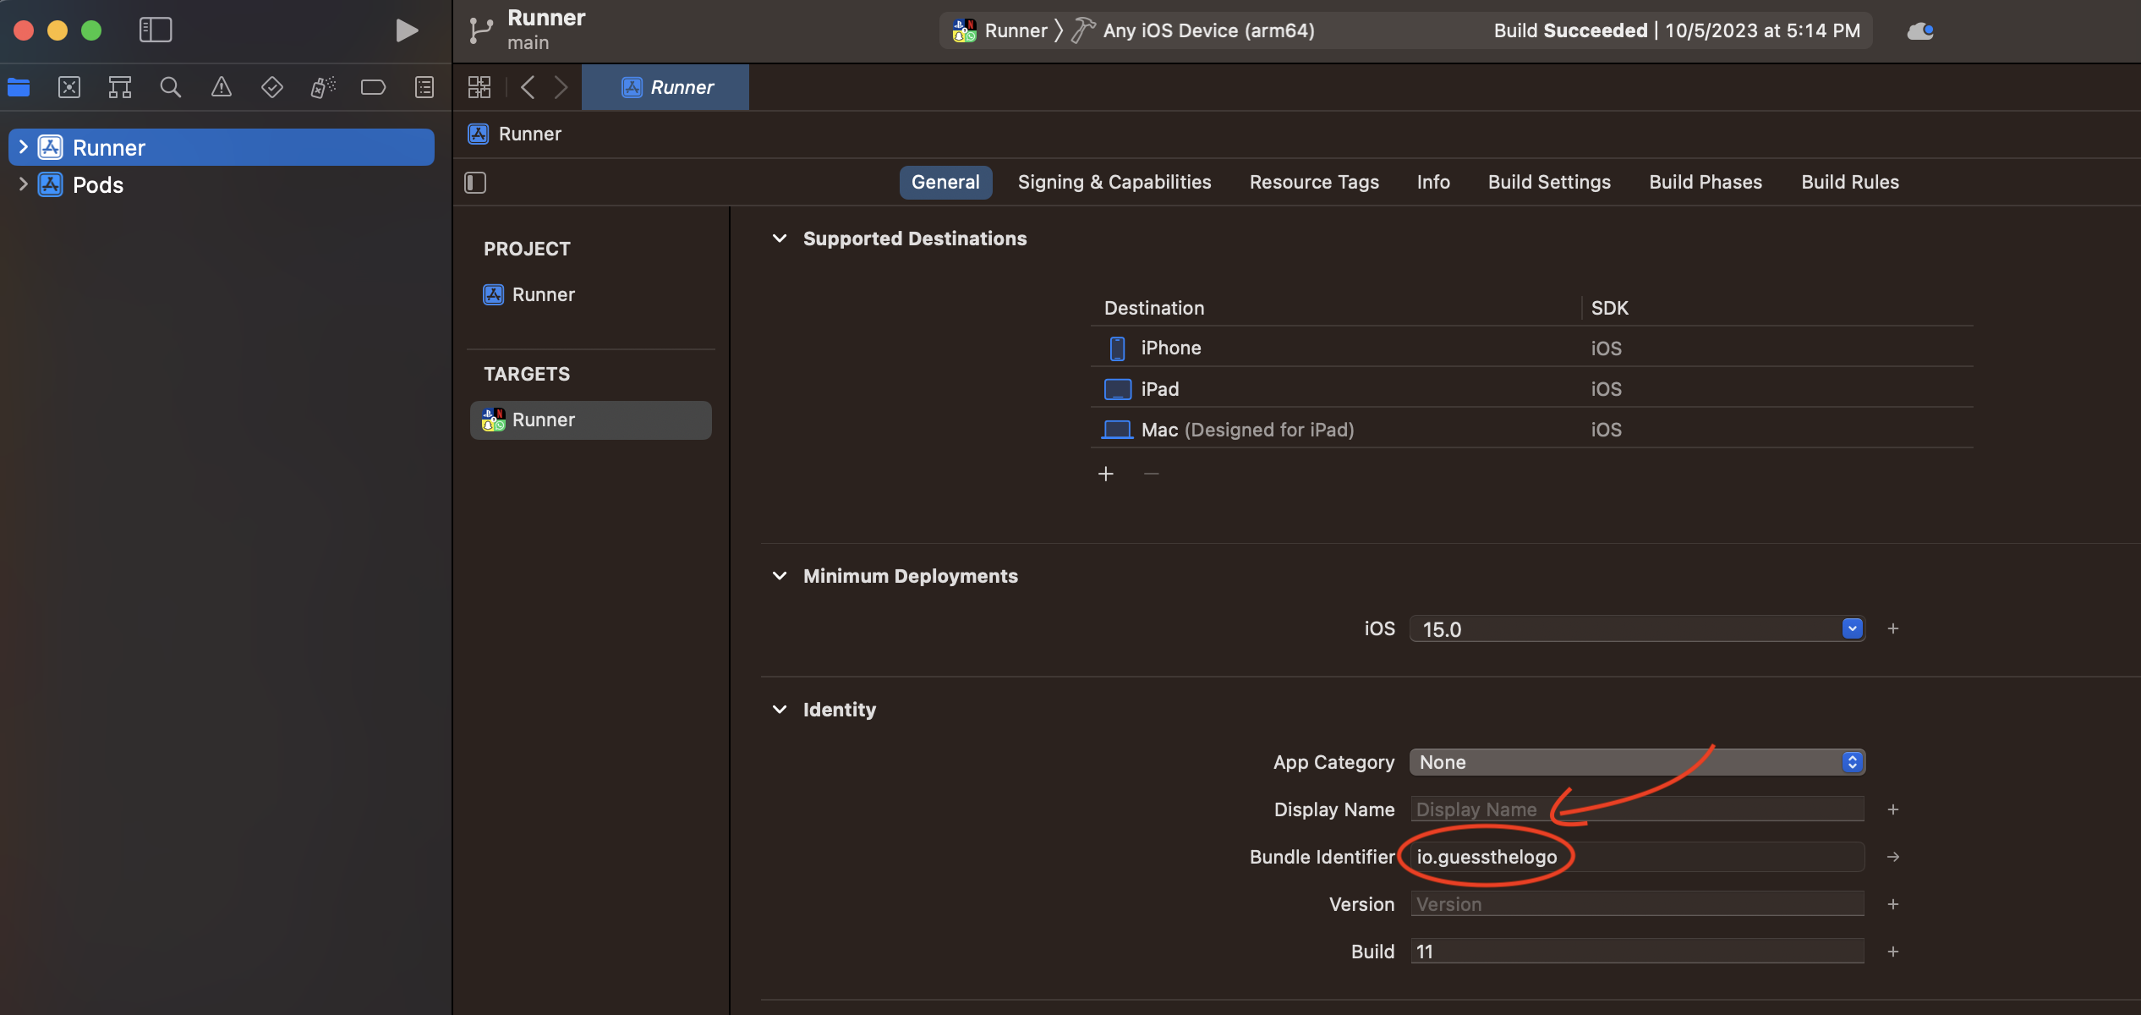Open the Debug navigator spray icon
This screenshot has width=2141, height=1015.
pos(323,87)
